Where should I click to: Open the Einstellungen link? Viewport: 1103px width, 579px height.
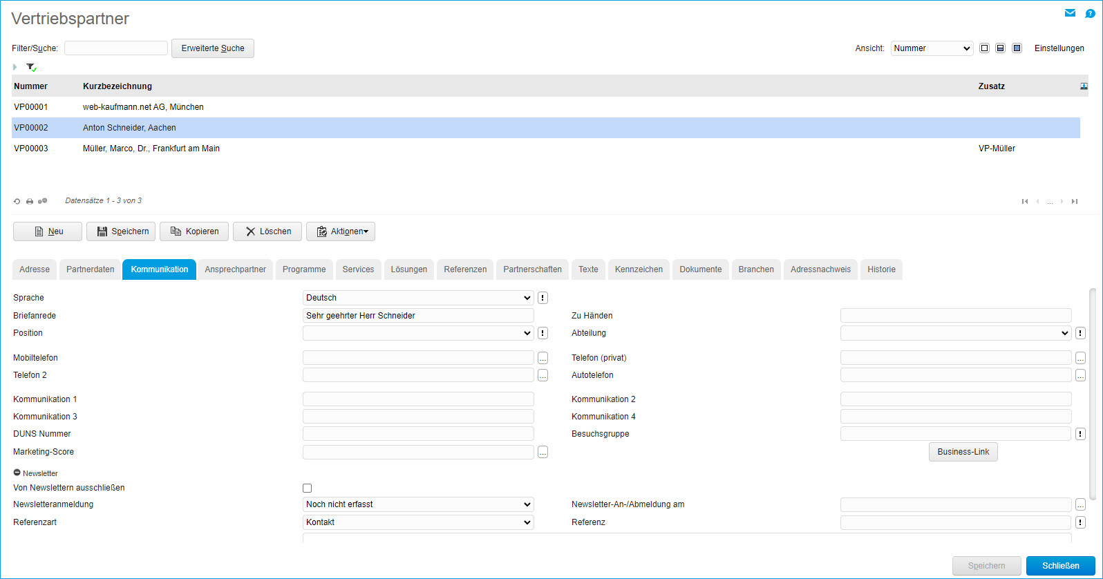[1059, 48]
